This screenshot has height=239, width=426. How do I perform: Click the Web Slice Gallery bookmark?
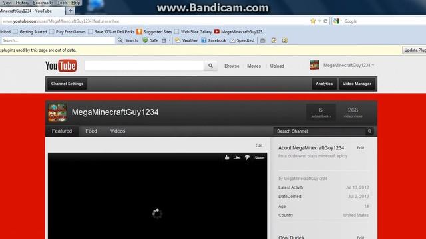193,32
